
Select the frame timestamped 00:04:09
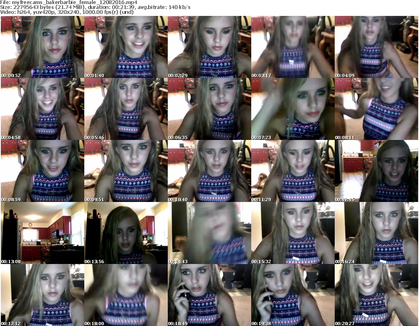[x=376, y=47]
